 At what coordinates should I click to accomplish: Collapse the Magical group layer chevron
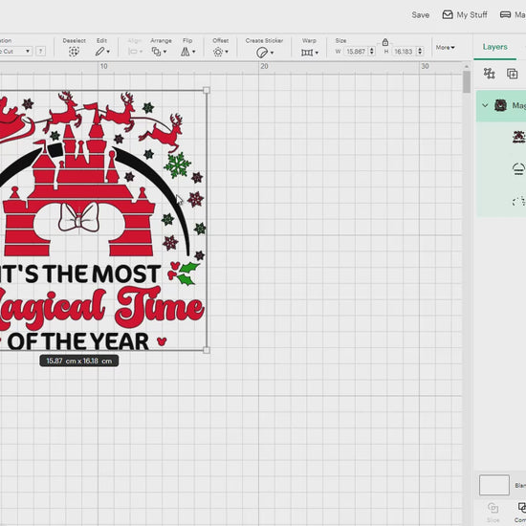[485, 105]
